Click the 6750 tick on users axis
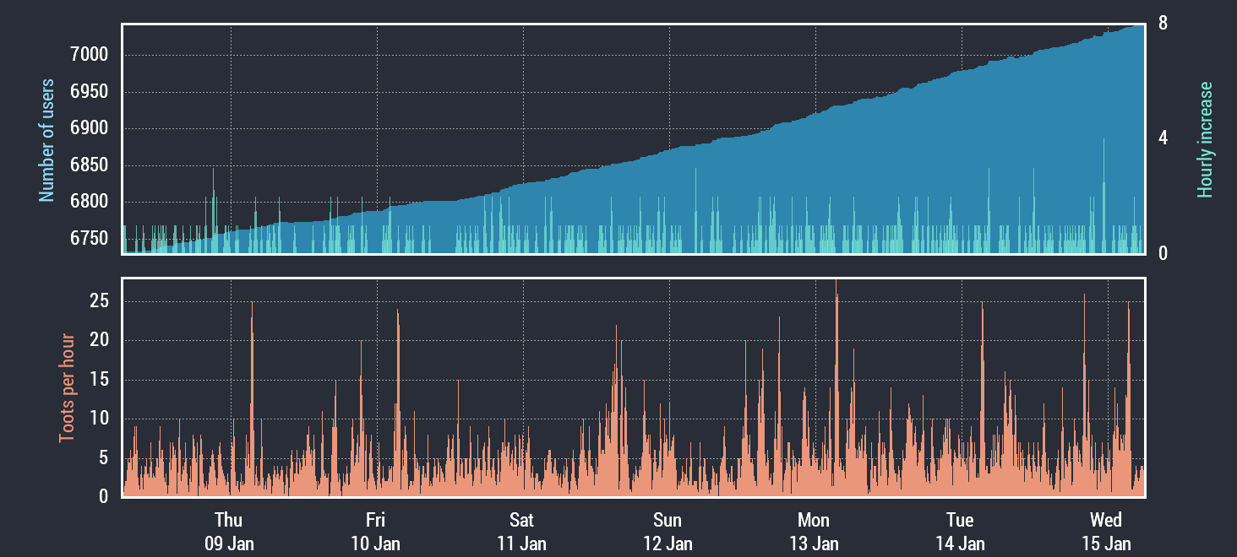Screen dimensions: 1237x557 (x=90, y=238)
